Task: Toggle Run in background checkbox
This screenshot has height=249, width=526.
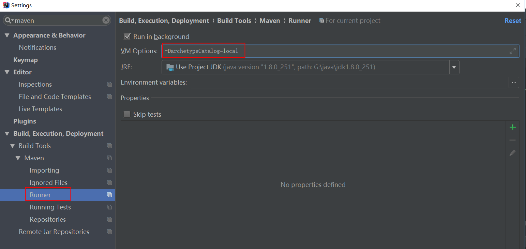Action: (127, 36)
